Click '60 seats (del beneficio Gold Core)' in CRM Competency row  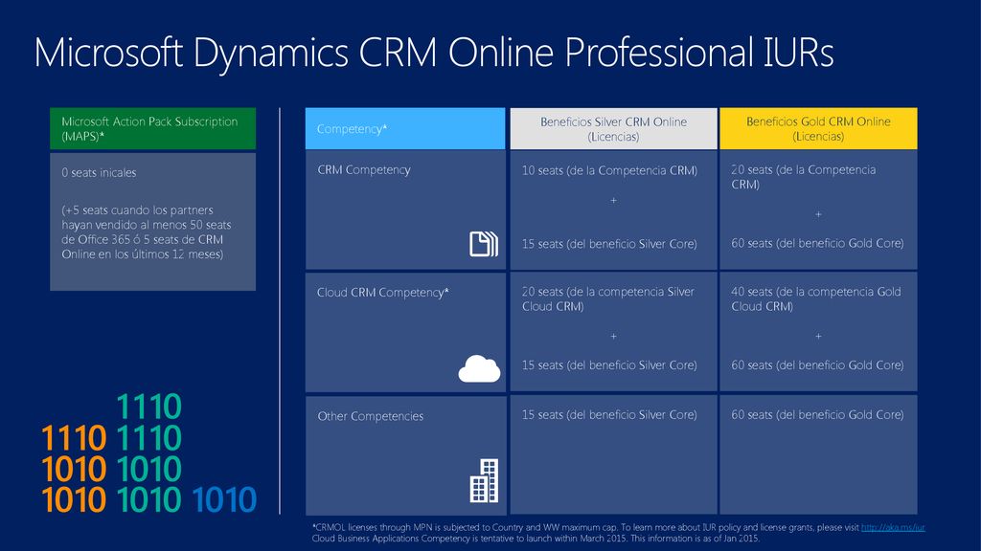pos(817,243)
